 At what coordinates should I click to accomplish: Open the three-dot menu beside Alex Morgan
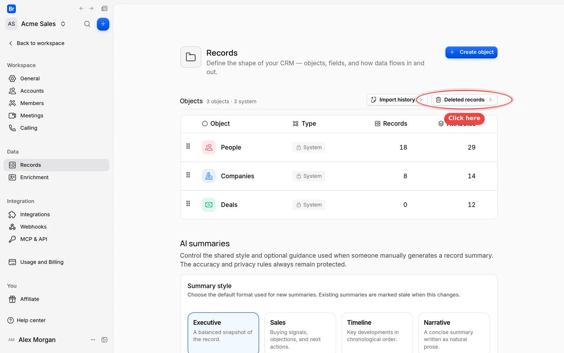point(93,340)
